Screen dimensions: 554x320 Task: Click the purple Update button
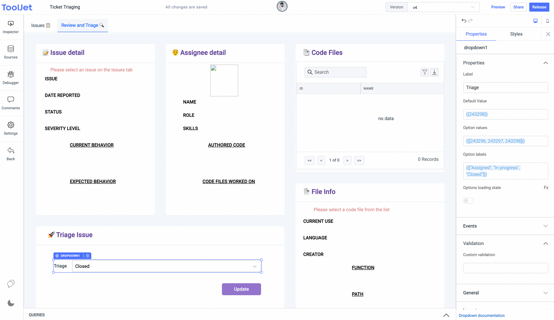coord(241,289)
